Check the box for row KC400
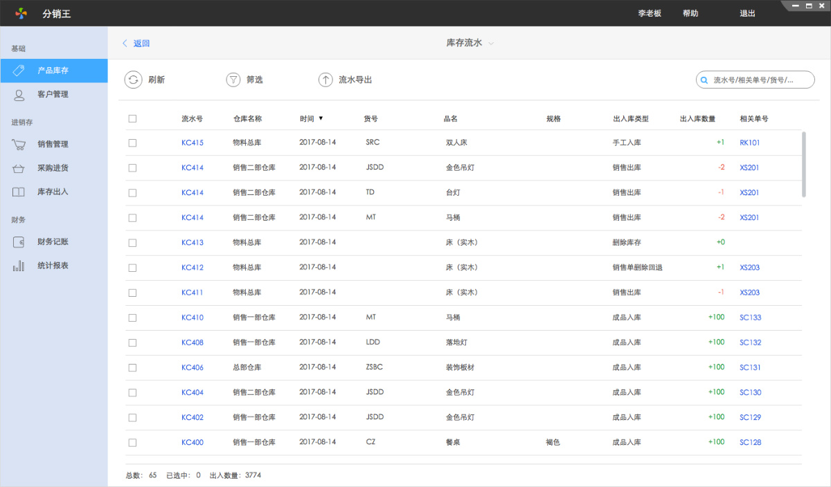The height and width of the screenshot is (487, 831). (x=132, y=442)
